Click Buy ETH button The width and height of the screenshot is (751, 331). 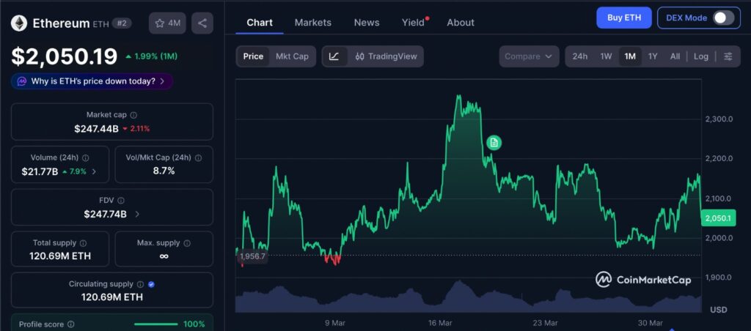[x=624, y=18]
